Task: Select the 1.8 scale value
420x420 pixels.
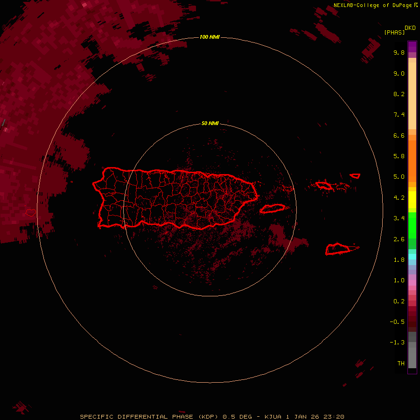Action: (x=399, y=260)
